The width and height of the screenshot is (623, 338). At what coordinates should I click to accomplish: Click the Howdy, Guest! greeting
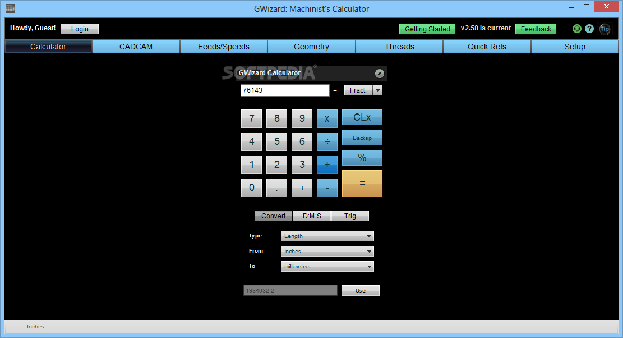33,28
